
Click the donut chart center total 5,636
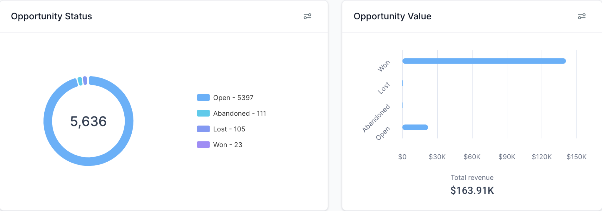(88, 121)
